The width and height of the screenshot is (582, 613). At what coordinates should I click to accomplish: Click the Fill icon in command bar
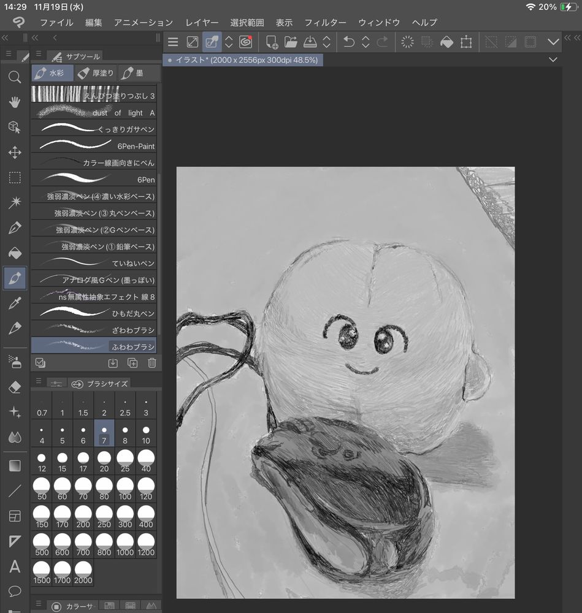pyautogui.click(x=446, y=42)
